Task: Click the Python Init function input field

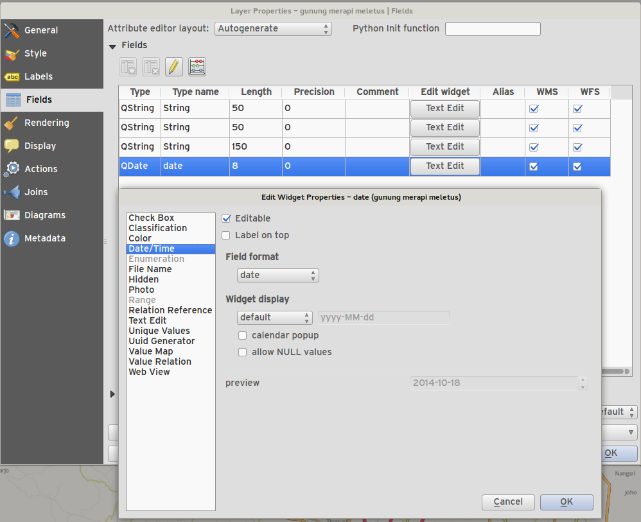Action: point(492,29)
